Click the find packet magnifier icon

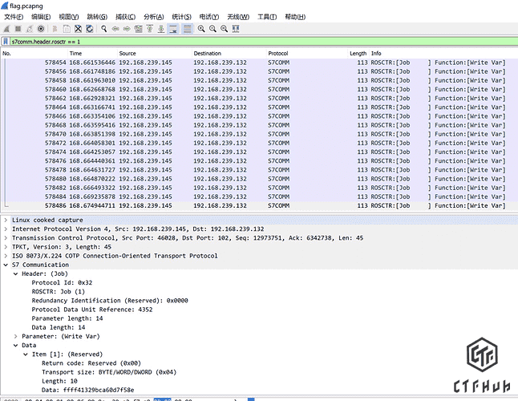pos(103,29)
